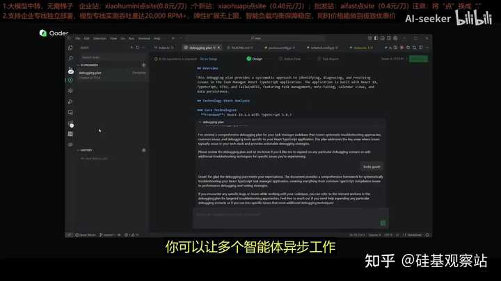The image size is (501, 281).
Task: Switch to the tailwind.config.js tab
Action: (322, 48)
